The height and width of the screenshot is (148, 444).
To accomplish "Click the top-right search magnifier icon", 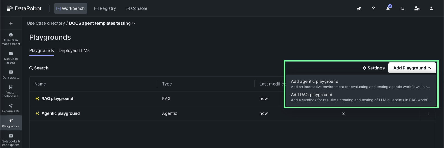I will (x=402, y=8).
